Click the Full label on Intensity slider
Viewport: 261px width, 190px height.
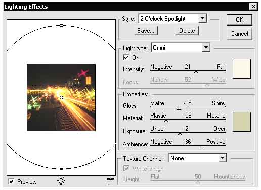[221, 67]
